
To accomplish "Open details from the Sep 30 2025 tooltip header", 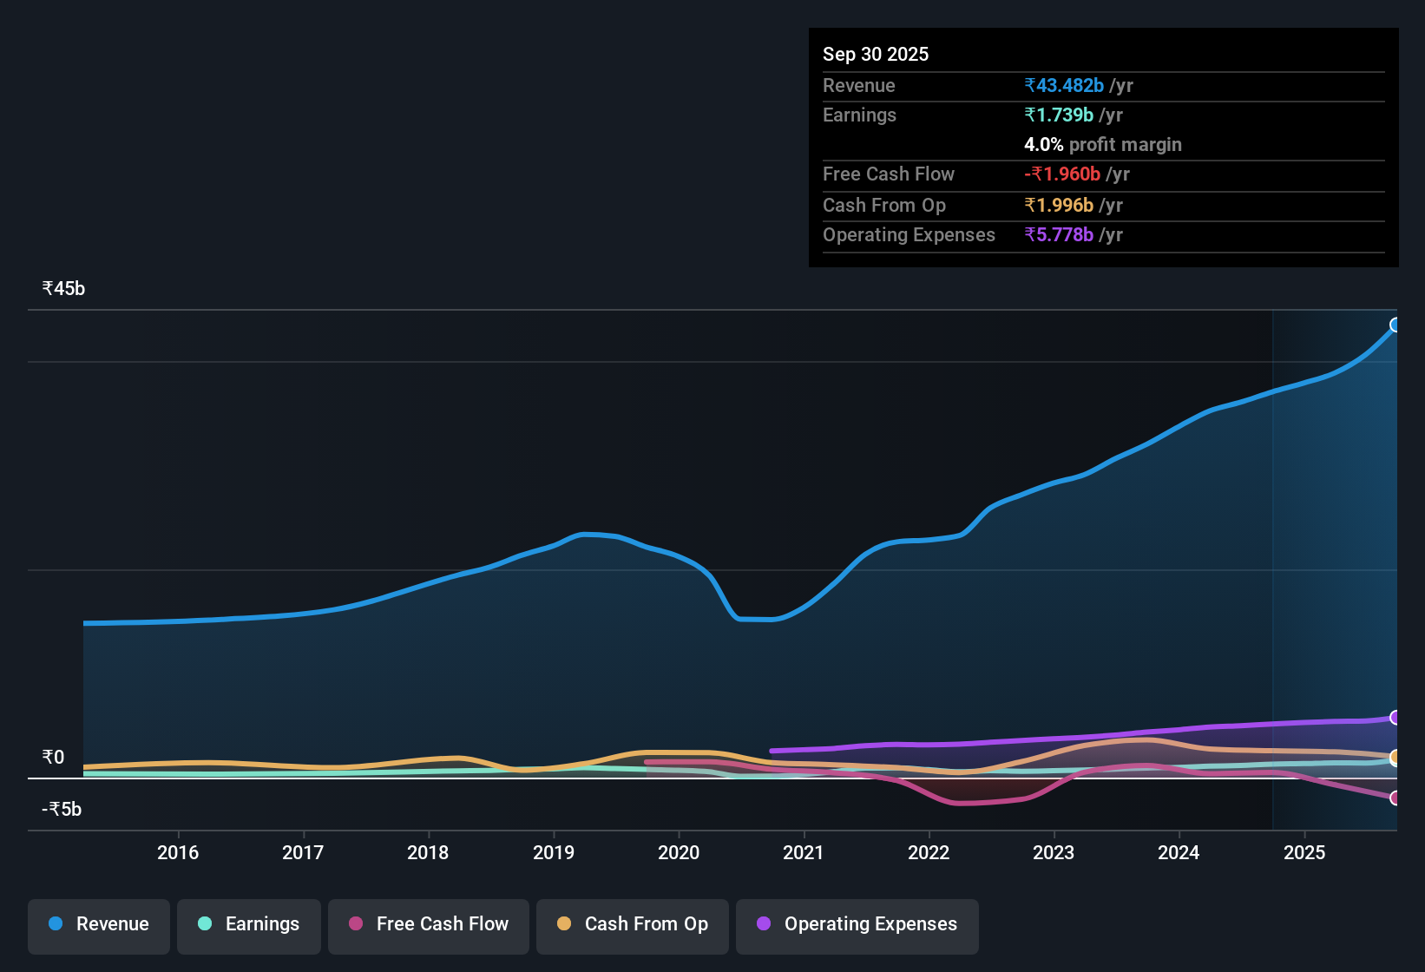I will 876,54.
